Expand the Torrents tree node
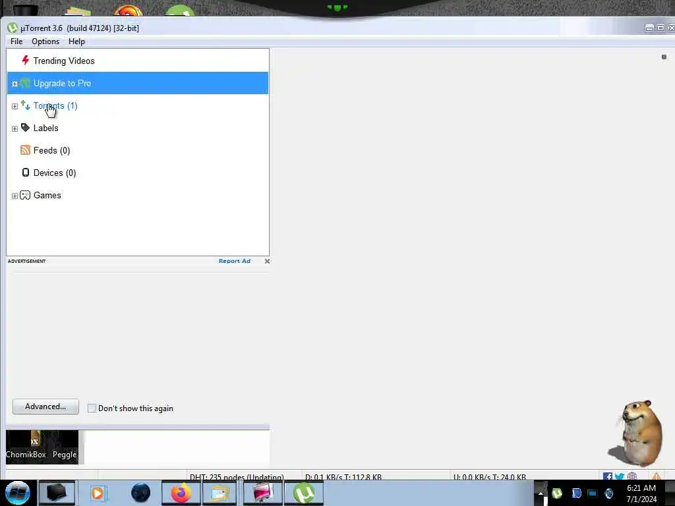Screen dimensions: 675x506 coord(15,106)
